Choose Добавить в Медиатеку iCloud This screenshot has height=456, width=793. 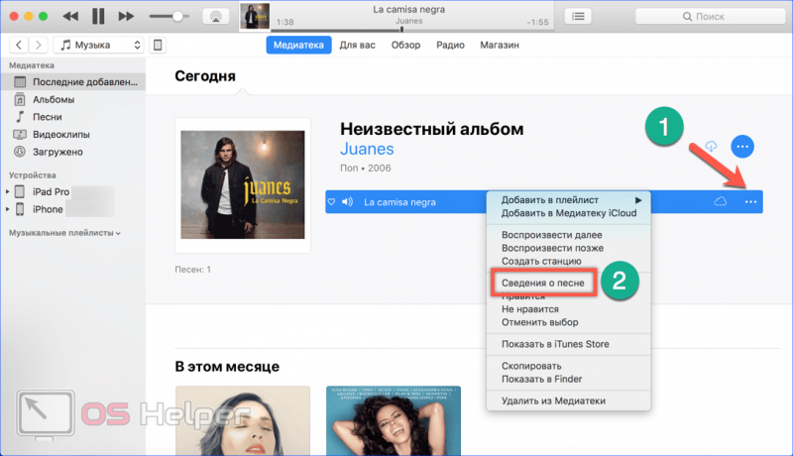(x=568, y=213)
